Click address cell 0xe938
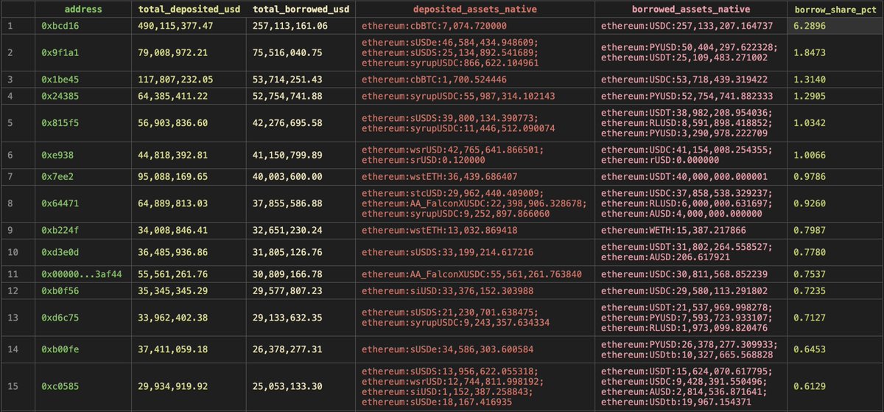Viewport: 884px width, 412px height. [x=59, y=155]
